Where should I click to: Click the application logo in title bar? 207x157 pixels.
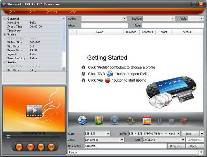[x=4, y=4]
